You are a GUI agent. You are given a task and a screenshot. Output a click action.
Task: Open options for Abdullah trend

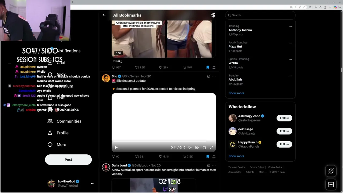pyautogui.click(x=290, y=76)
